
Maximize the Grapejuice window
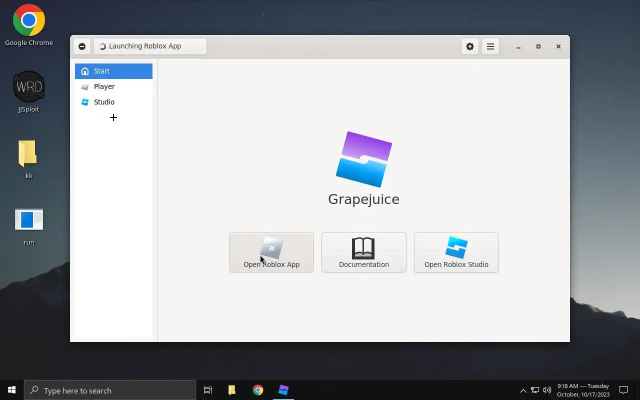(538, 46)
